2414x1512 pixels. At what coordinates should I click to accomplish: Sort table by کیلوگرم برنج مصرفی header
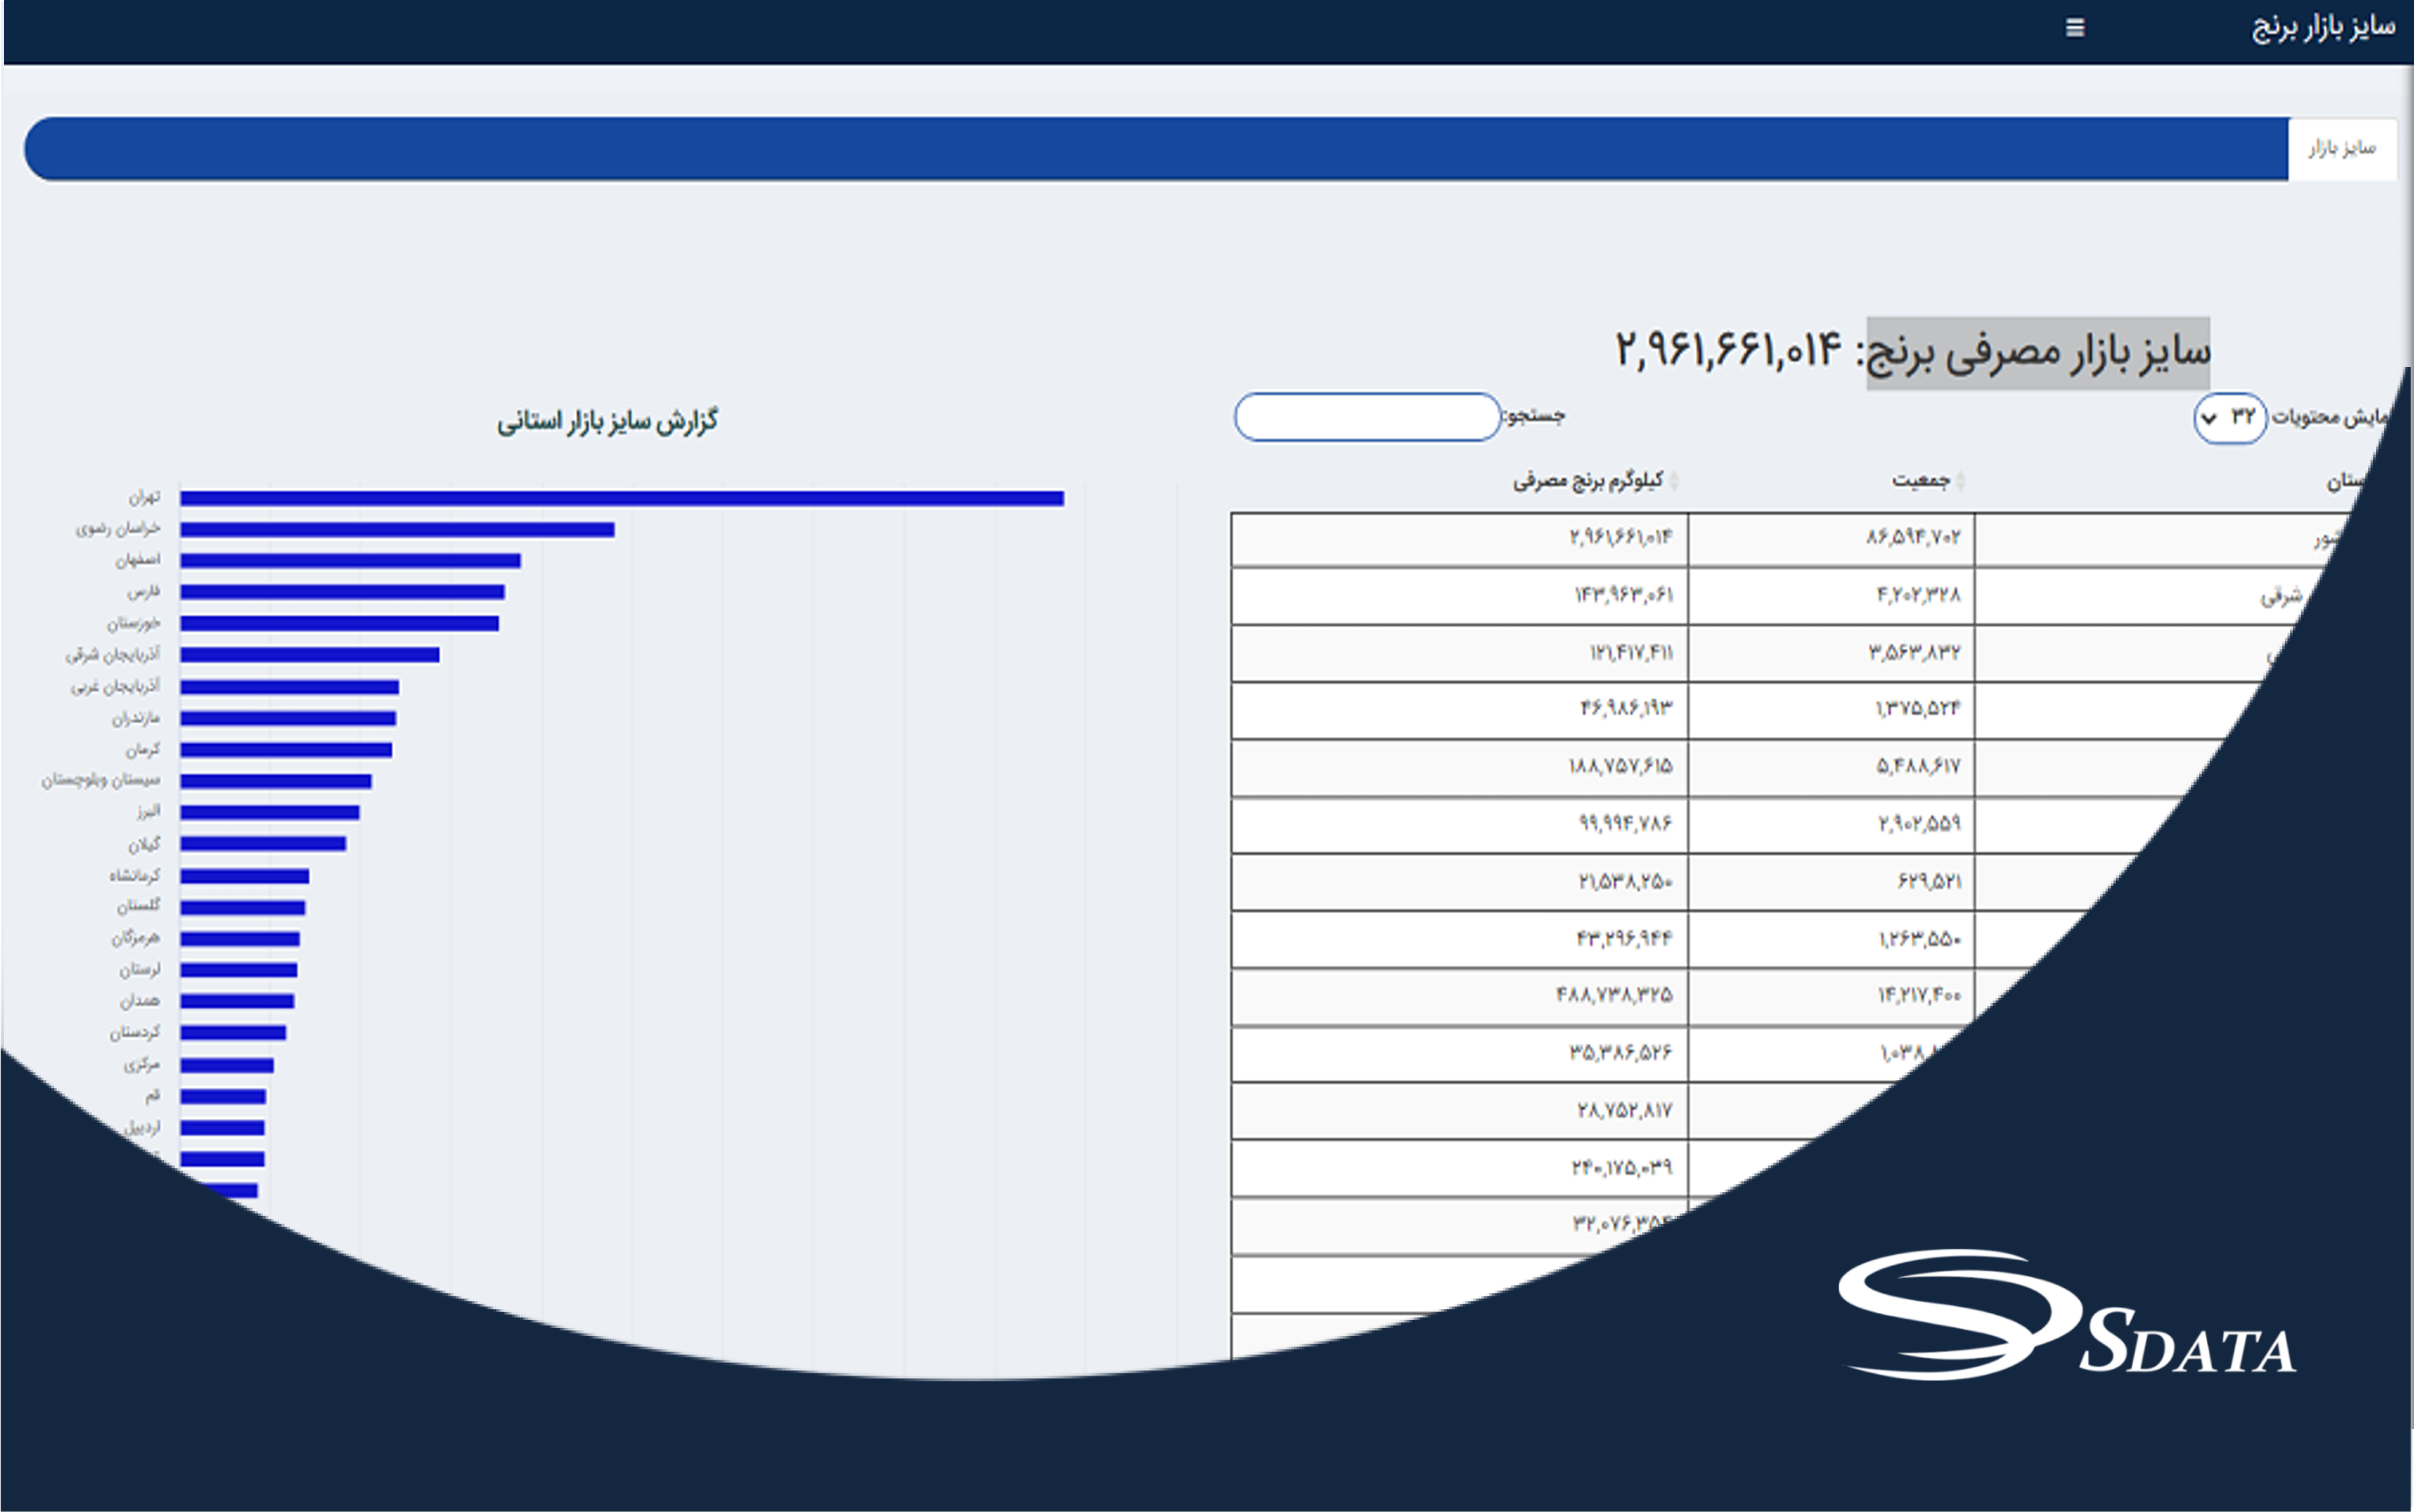click(1587, 481)
